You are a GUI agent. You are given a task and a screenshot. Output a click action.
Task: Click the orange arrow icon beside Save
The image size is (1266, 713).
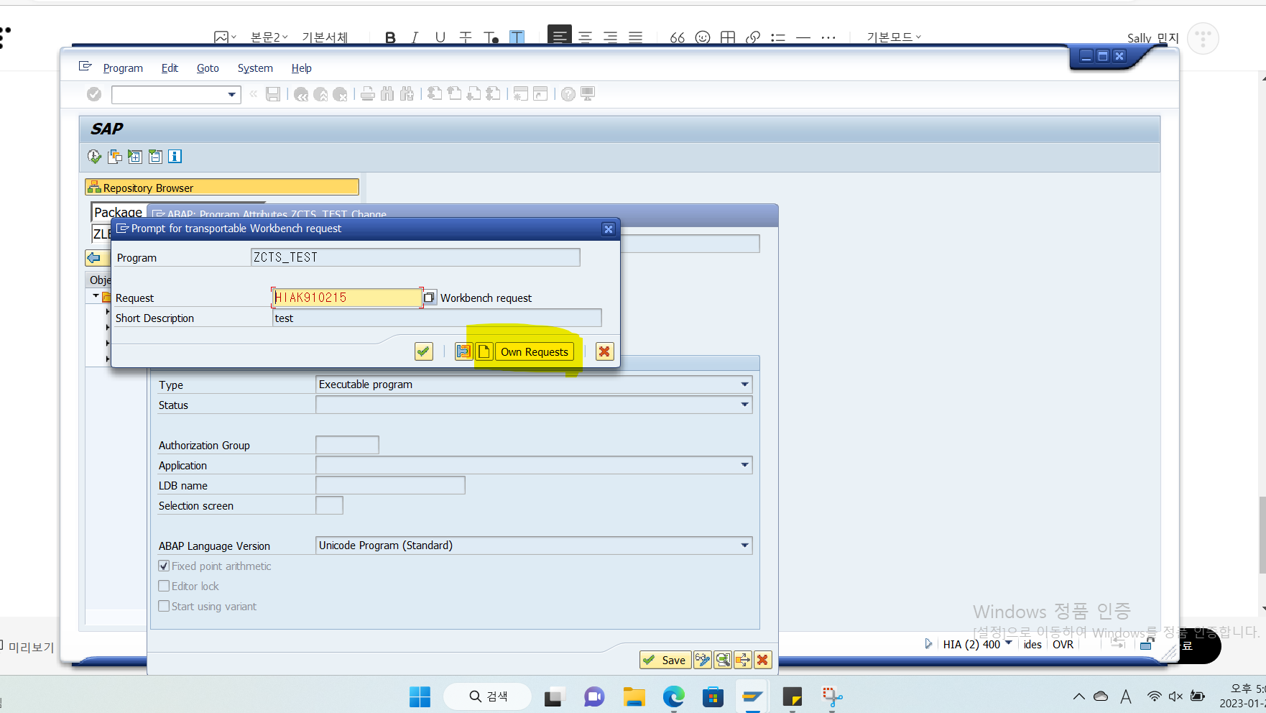[x=743, y=660]
